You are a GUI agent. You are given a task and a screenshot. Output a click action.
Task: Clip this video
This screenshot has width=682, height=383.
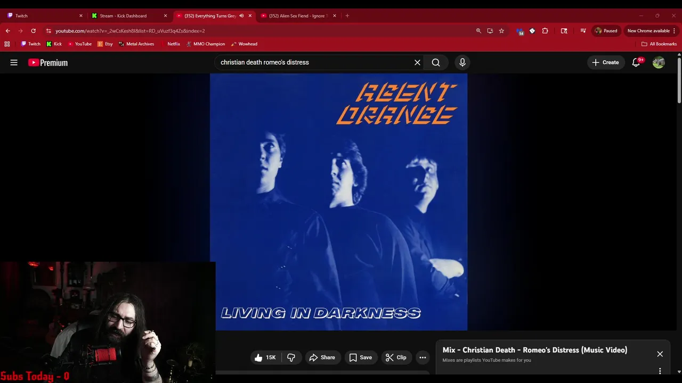(396, 357)
